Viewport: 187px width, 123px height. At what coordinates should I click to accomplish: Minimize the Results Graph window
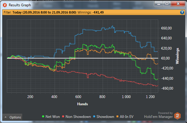[x=159, y=4]
